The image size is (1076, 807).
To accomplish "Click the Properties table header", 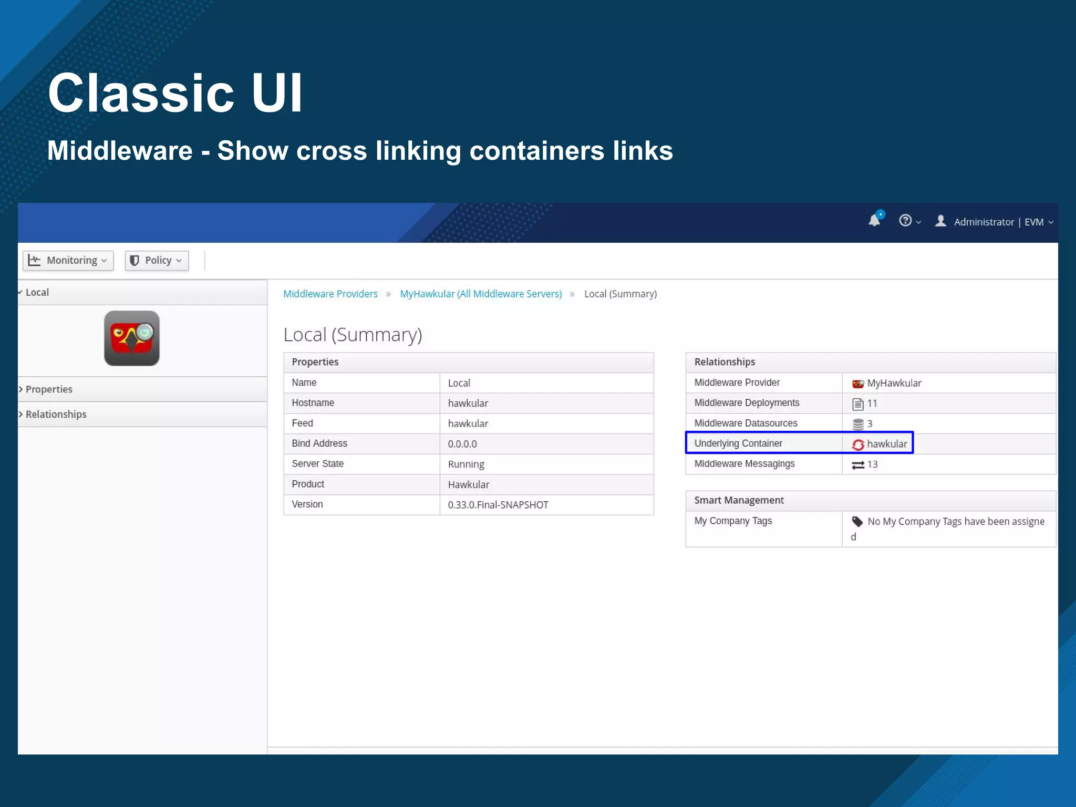I will (469, 362).
